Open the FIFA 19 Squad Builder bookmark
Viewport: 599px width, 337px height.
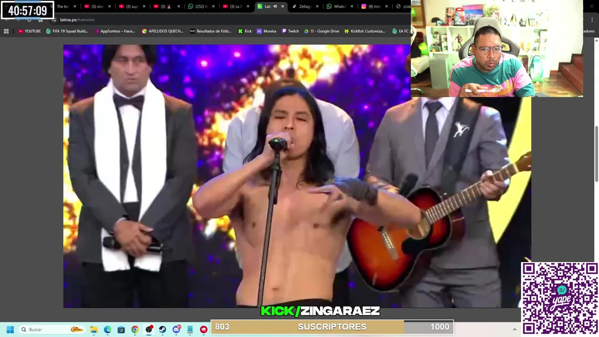point(67,31)
